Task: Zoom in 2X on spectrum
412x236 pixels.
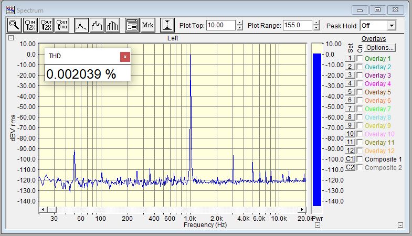Action: point(30,25)
